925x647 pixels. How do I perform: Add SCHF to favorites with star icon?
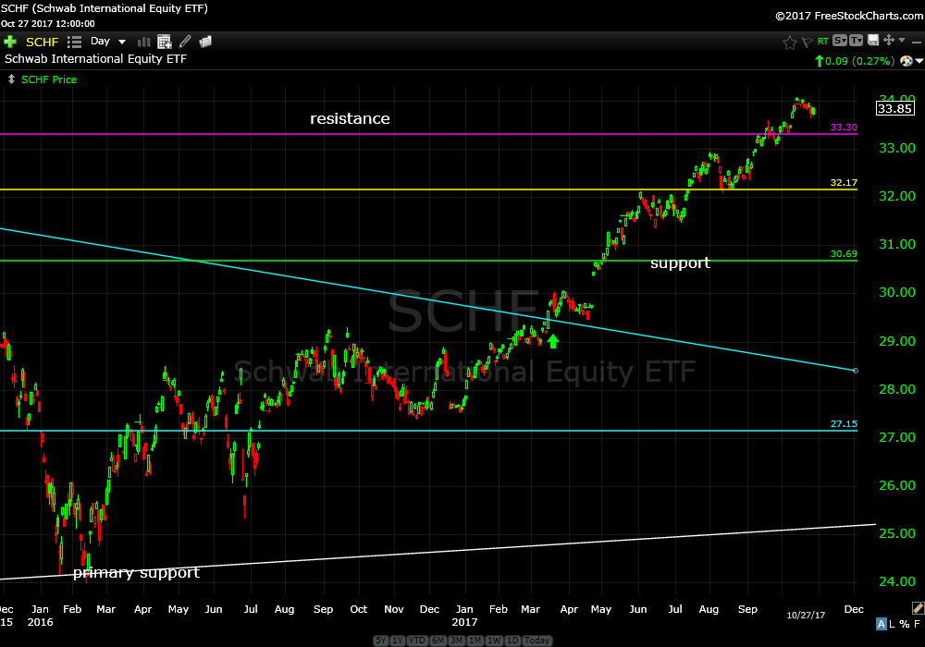(x=789, y=42)
